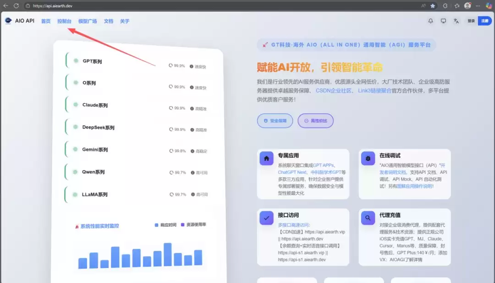Viewport: 495px width, 283px height.
Task: Go to the 首页 nav item
Action: click(46, 21)
